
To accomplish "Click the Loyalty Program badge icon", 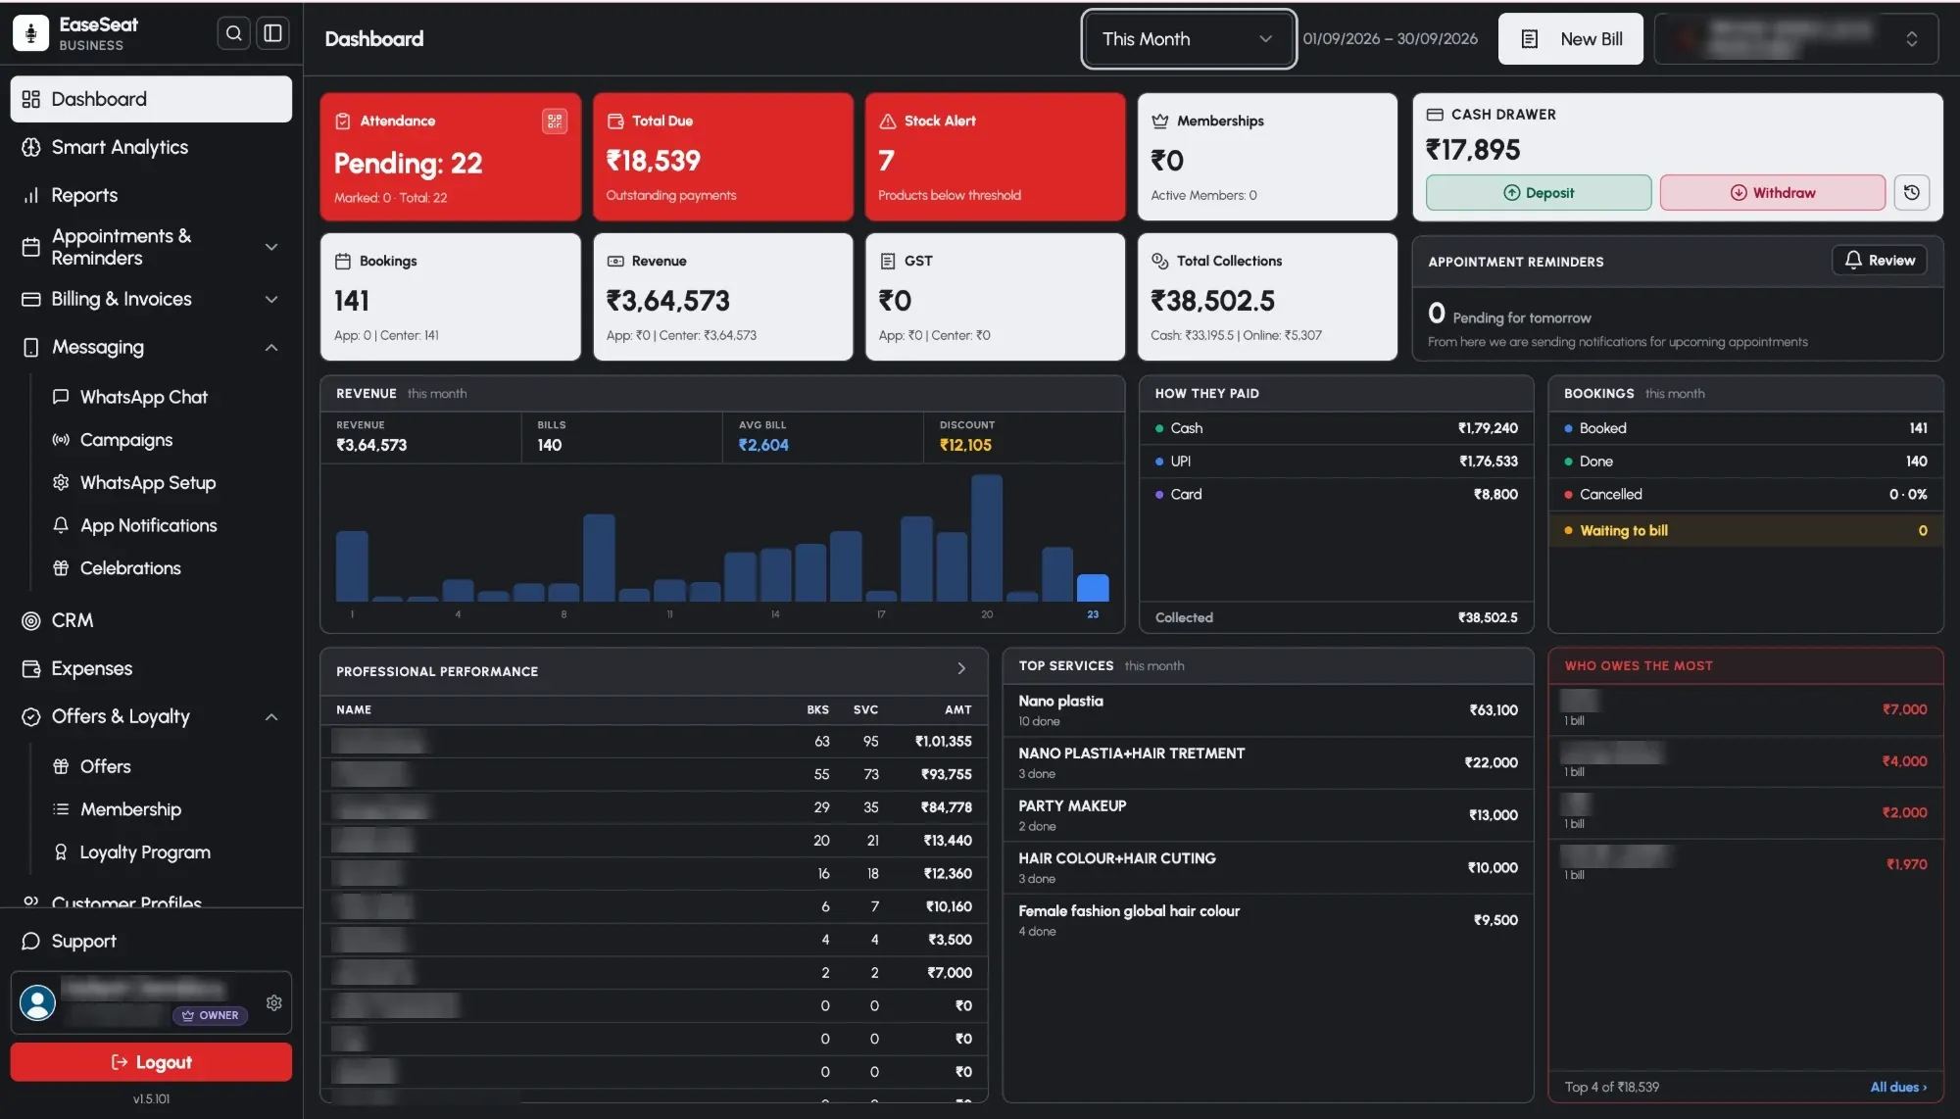I will click(x=61, y=852).
